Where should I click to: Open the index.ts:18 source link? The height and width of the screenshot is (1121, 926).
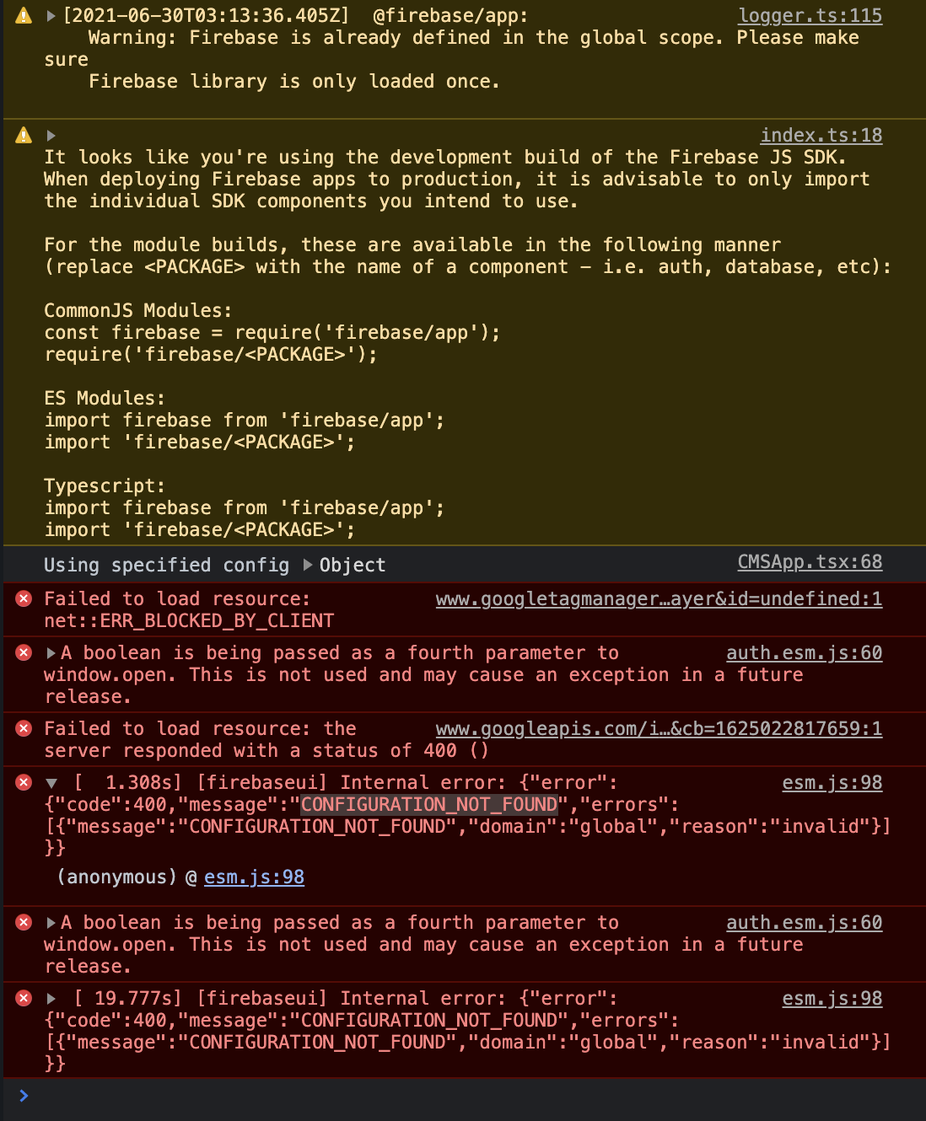[x=821, y=135]
